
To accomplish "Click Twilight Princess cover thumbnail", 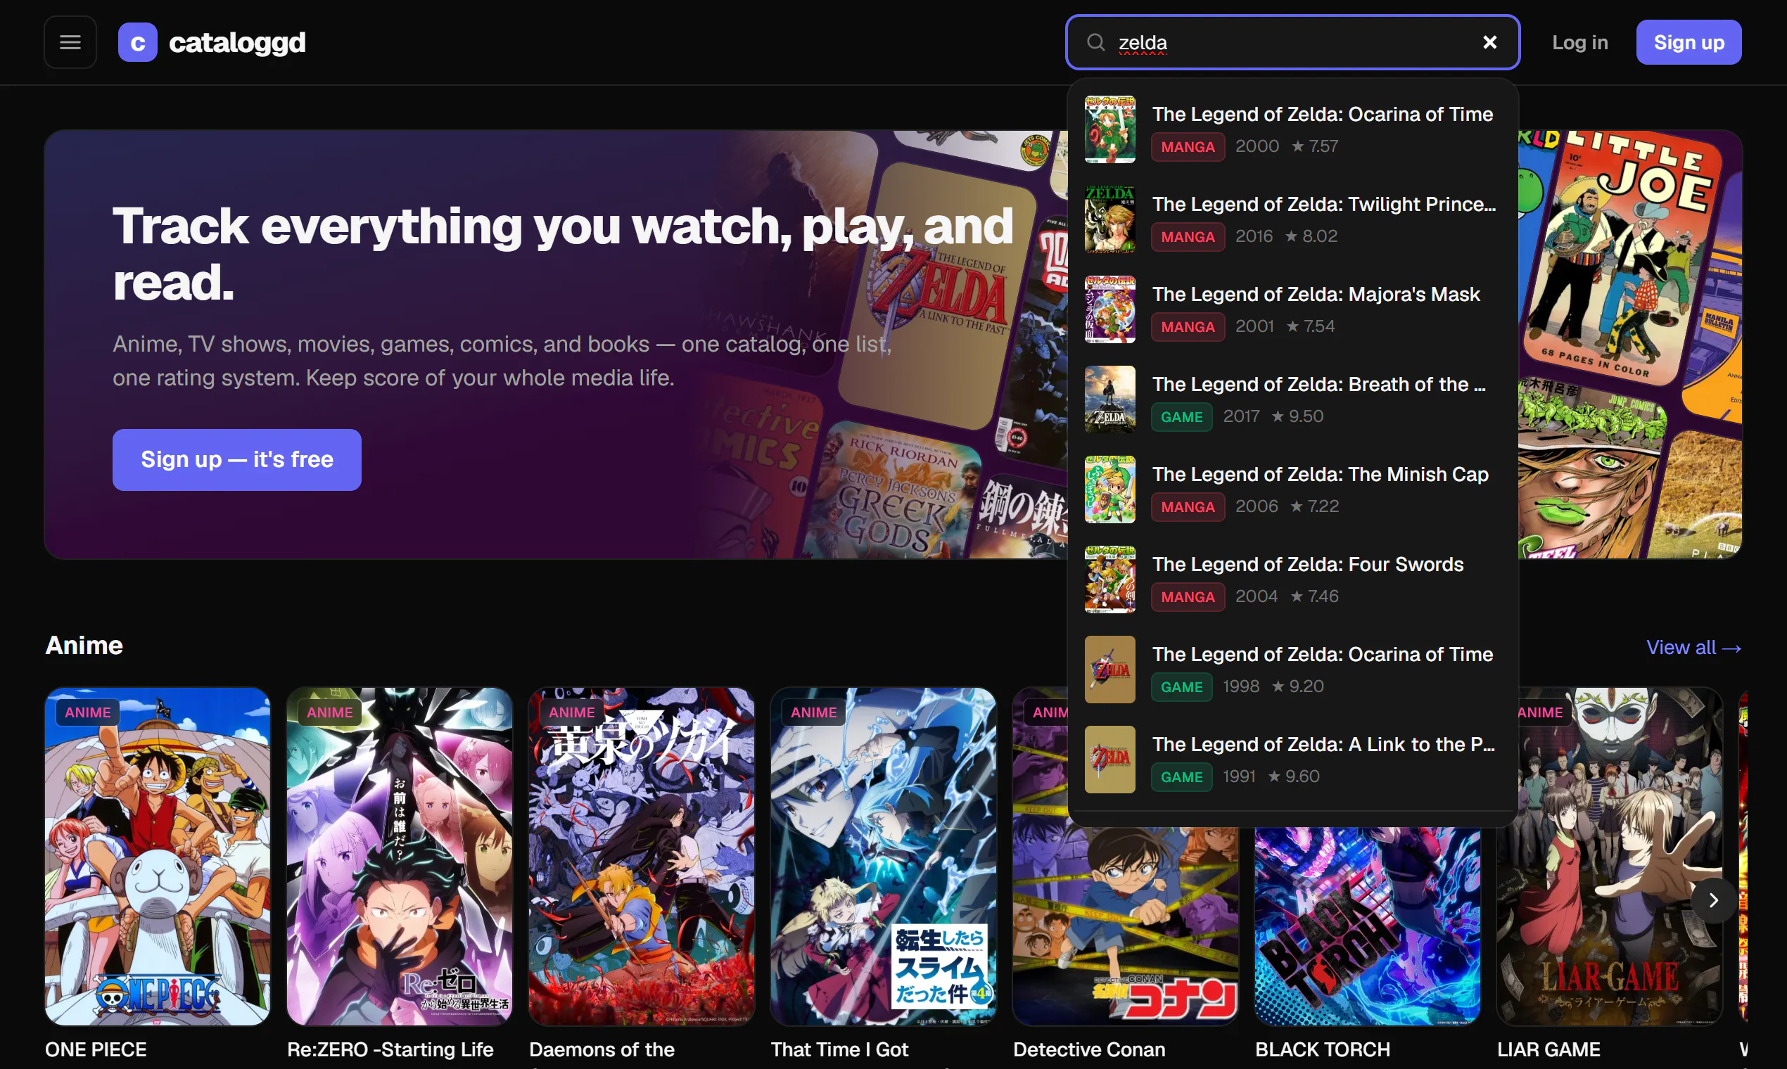I will [1109, 219].
